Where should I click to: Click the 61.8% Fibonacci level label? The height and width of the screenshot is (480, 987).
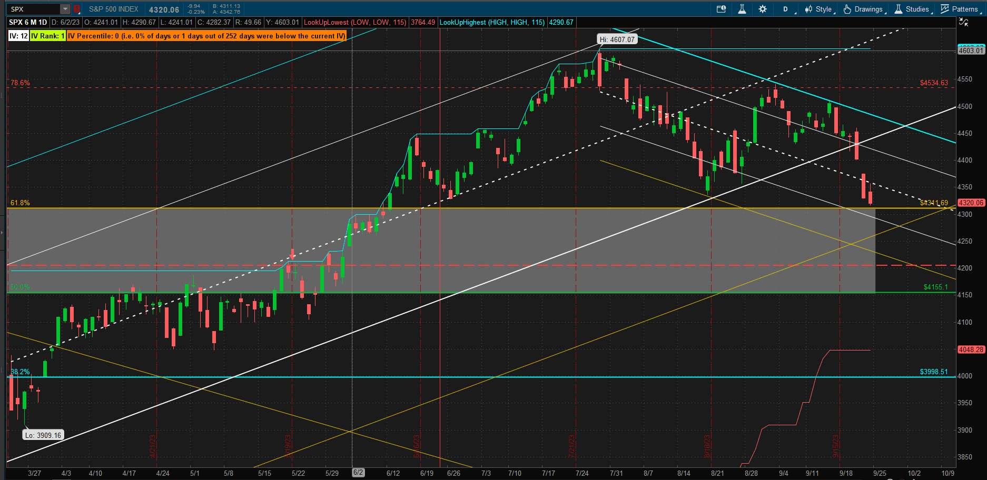pyautogui.click(x=20, y=203)
